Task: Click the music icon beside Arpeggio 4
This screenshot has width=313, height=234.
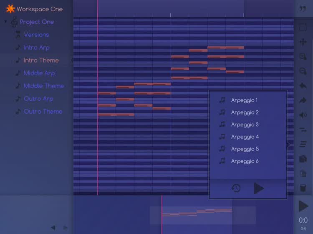Action: pos(222,137)
